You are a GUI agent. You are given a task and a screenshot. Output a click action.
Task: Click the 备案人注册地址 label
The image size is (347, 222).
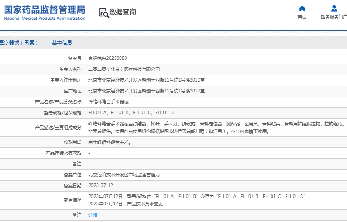point(66,80)
